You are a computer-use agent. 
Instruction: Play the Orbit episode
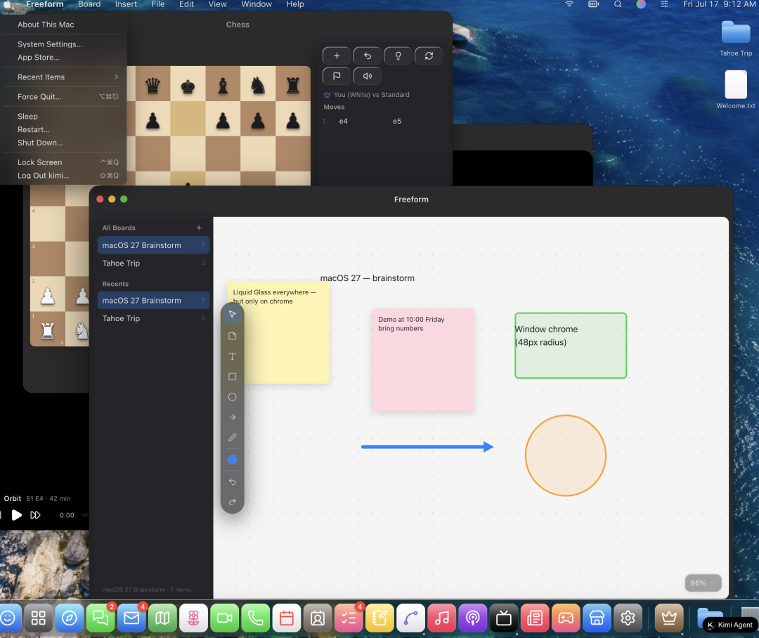pos(16,515)
